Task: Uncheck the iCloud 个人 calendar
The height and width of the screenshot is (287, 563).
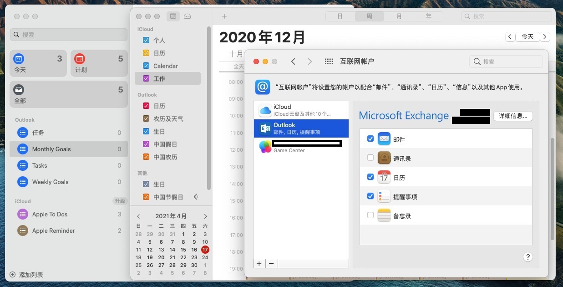Action: (146, 40)
